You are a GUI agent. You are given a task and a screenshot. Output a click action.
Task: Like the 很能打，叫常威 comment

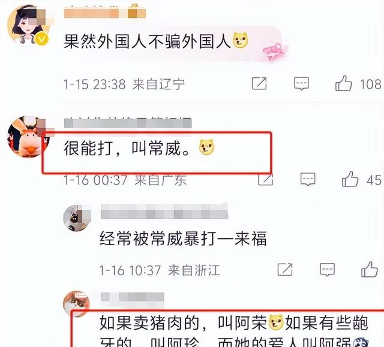350,179
